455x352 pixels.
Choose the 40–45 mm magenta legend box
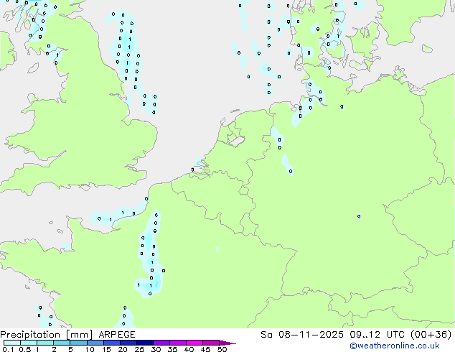pos(194,343)
